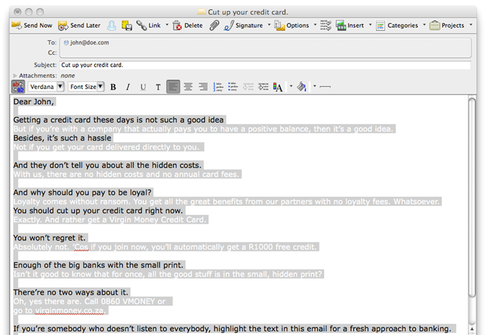The image size is (486, 335).
Task: Click the font color icon
Action: click(x=278, y=87)
